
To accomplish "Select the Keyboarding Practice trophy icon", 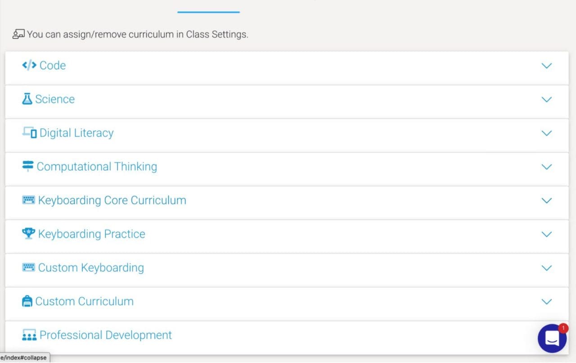I will point(29,233).
